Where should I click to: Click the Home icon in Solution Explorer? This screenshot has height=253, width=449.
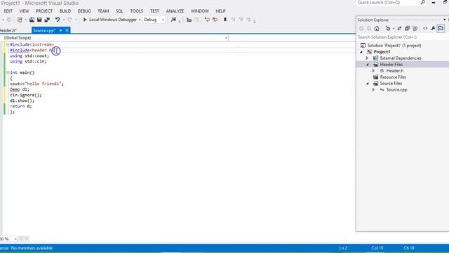pos(377,28)
